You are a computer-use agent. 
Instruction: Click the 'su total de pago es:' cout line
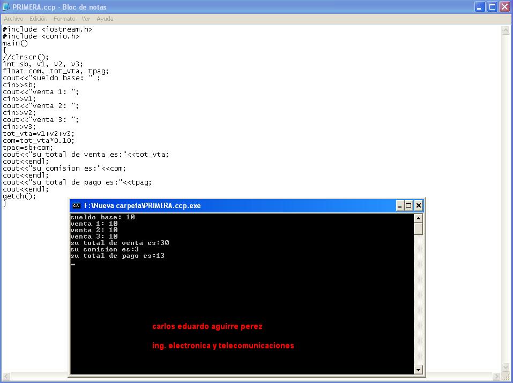coord(77,182)
